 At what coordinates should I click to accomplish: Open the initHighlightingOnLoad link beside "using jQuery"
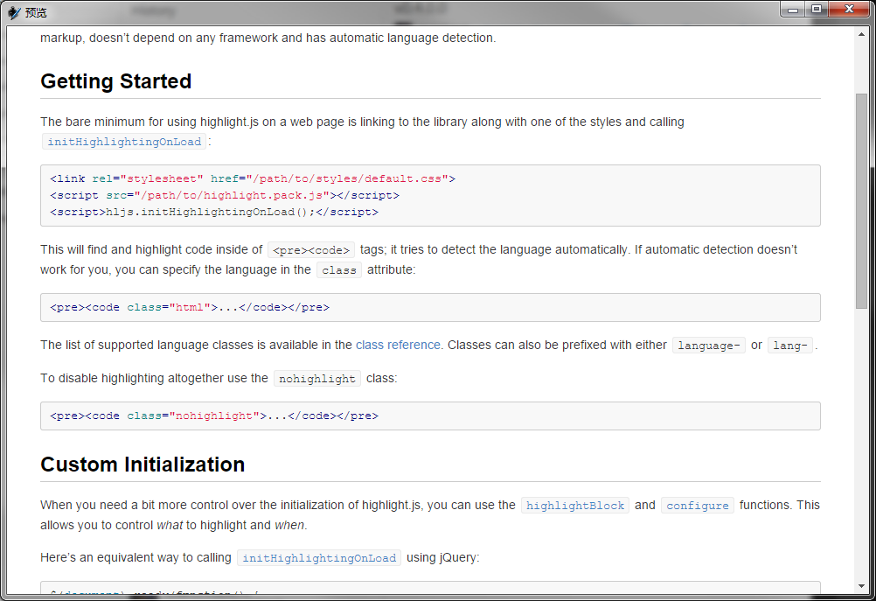319,558
